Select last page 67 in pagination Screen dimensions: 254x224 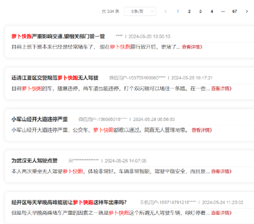235,12
